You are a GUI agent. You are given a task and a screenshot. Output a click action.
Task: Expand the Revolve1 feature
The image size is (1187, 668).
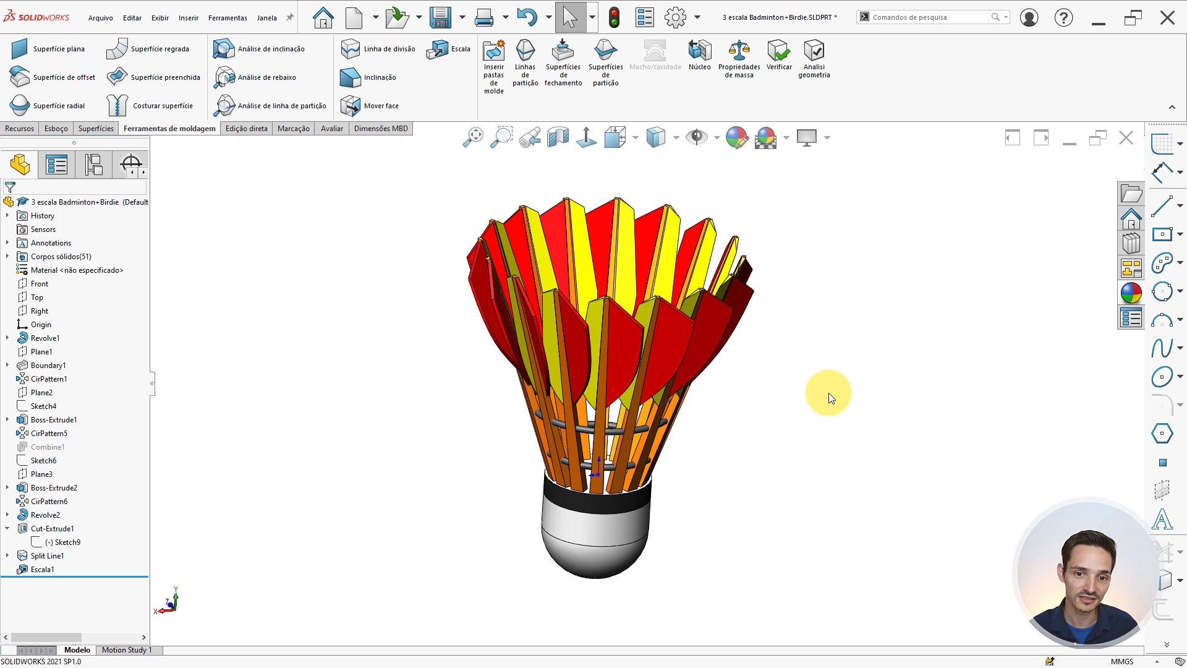click(7, 338)
